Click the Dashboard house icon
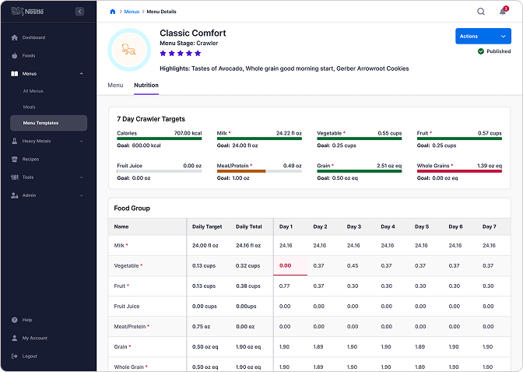The height and width of the screenshot is (372, 523). 14,37
